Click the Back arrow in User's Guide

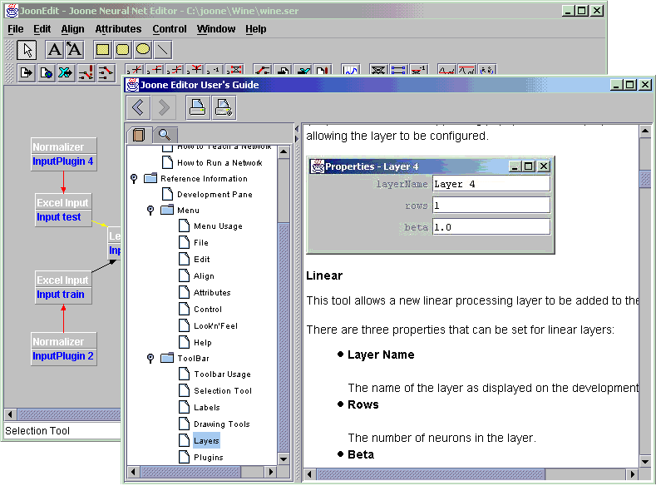coord(138,107)
